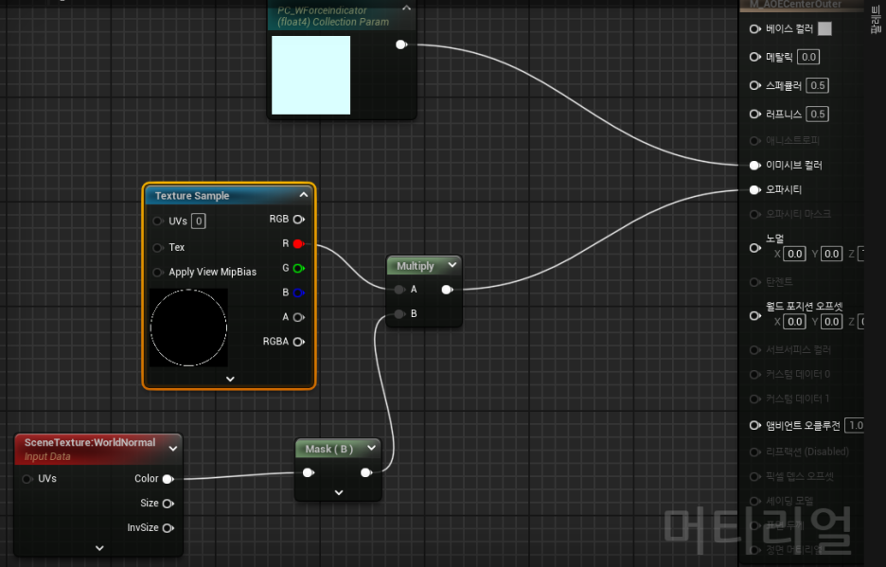Collapse the Collection Param node arrow
The image size is (886, 567).
(x=406, y=8)
